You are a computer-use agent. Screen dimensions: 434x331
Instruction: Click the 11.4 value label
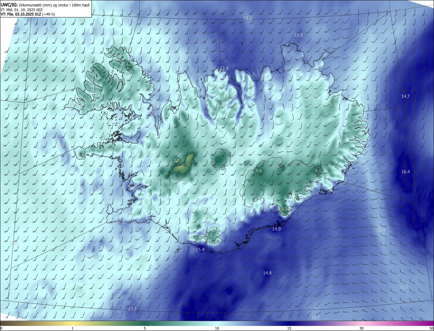(x=381, y=230)
